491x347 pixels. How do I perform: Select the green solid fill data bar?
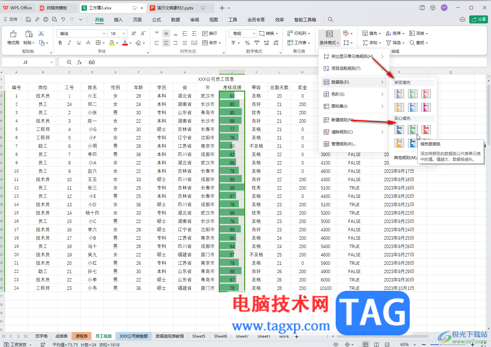(413, 129)
